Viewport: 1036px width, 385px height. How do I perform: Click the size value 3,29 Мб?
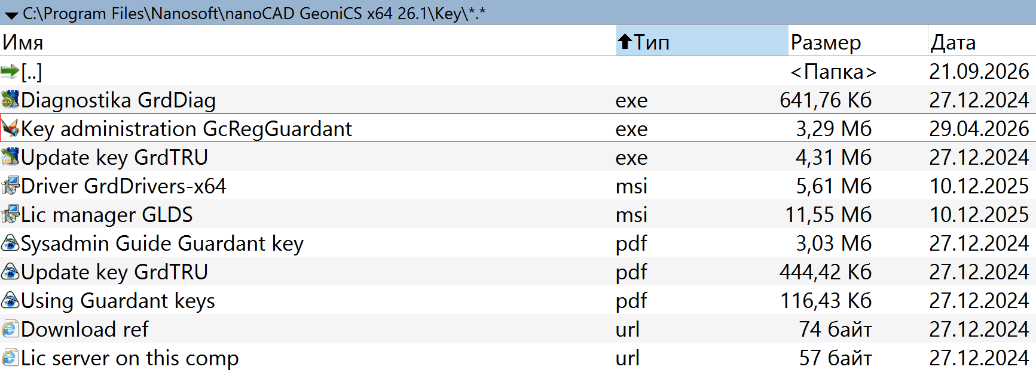[x=833, y=129]
